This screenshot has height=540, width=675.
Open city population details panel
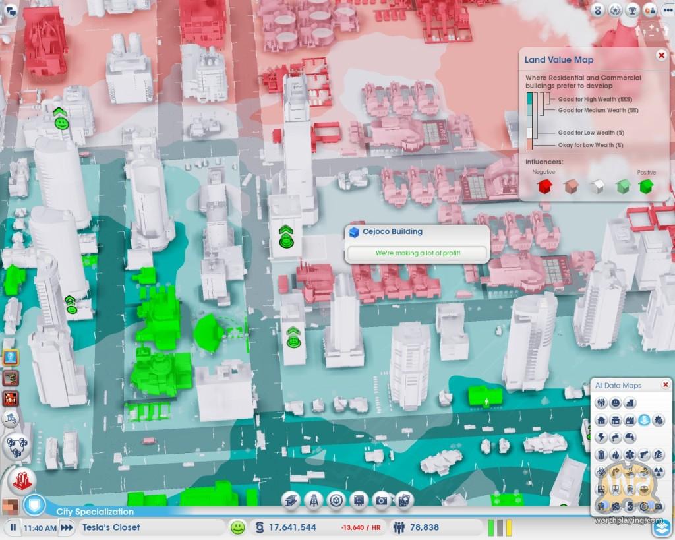coord(417,527)
